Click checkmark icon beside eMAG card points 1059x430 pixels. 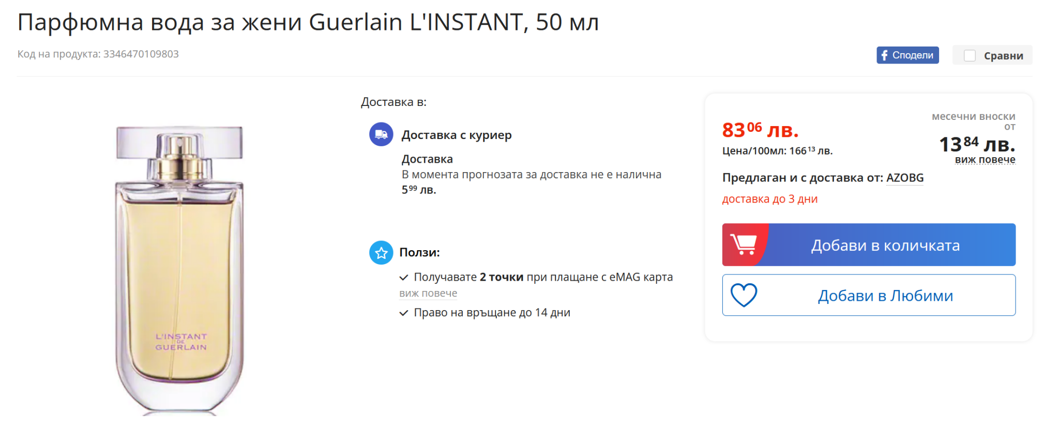[x=404, y=278]
